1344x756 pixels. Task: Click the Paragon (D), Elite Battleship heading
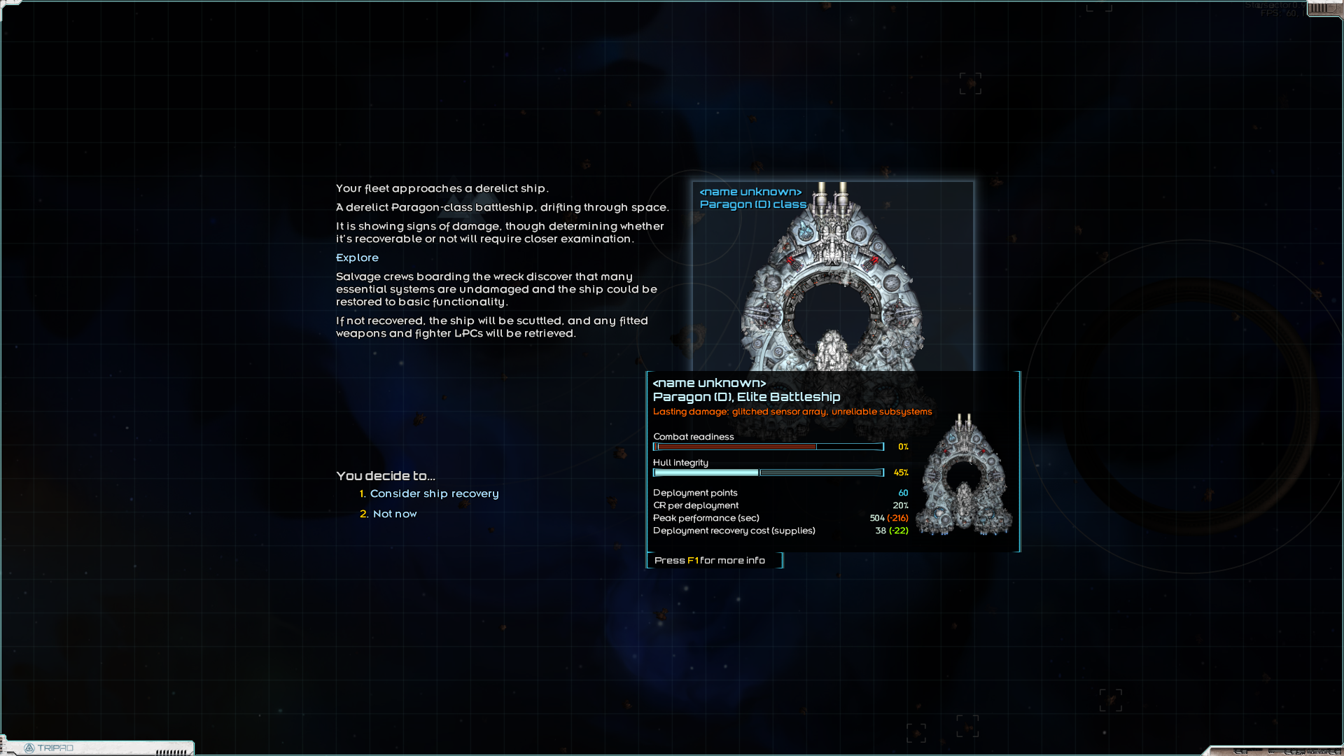[746, 397]
